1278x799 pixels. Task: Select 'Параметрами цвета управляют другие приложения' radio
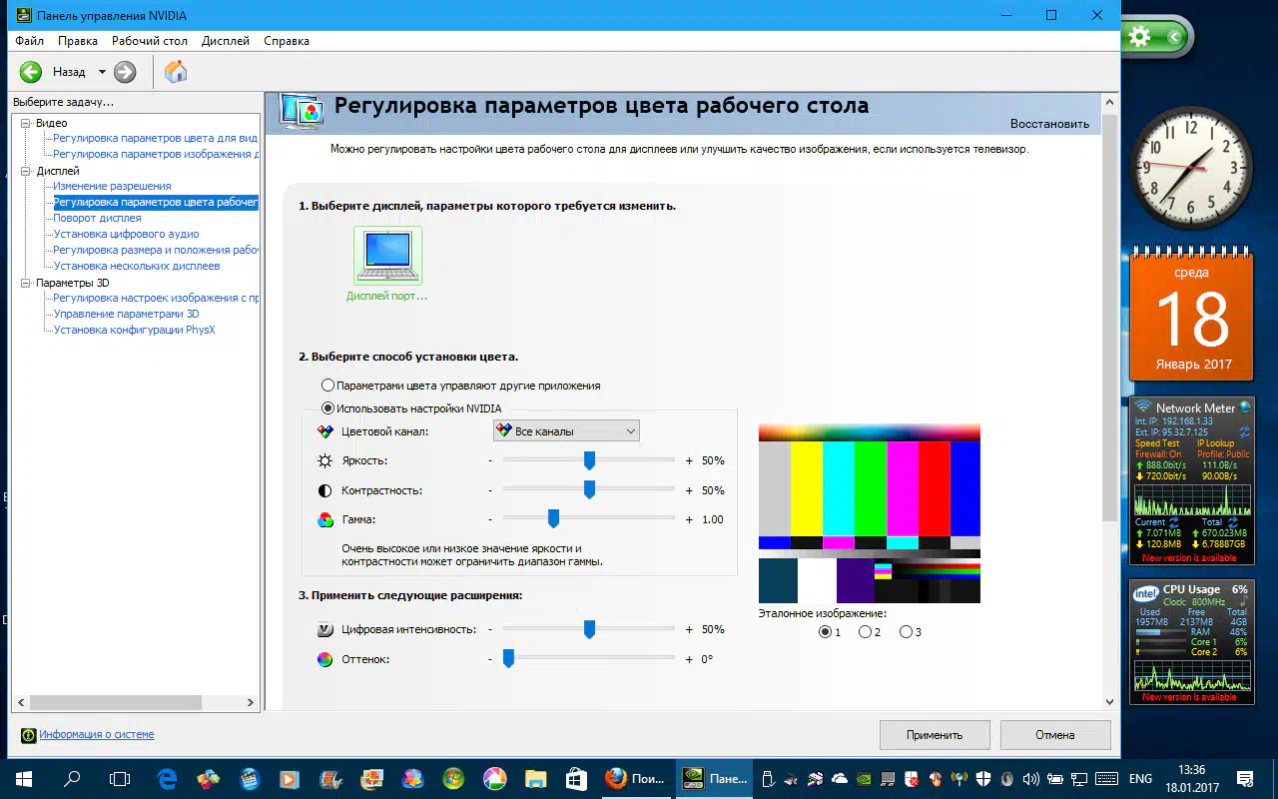pyautogui.click(x=327, y=385)
